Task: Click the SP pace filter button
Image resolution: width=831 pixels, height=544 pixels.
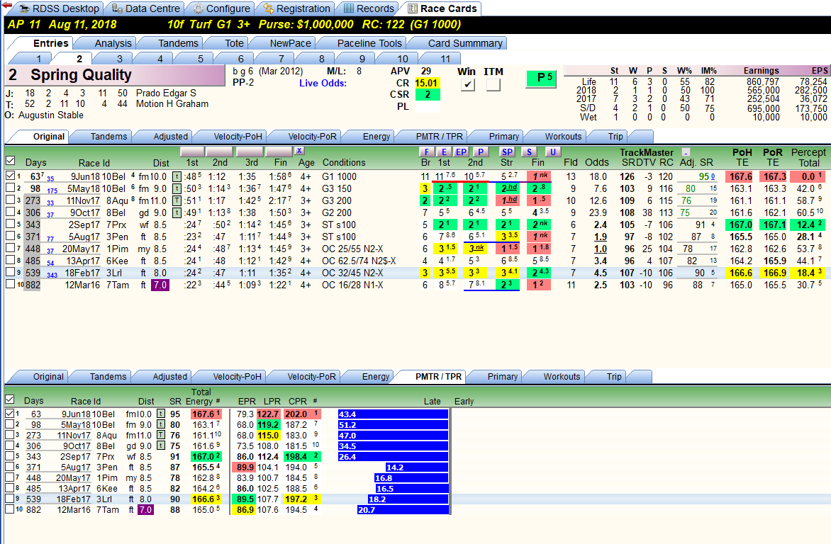Action: 507,152
